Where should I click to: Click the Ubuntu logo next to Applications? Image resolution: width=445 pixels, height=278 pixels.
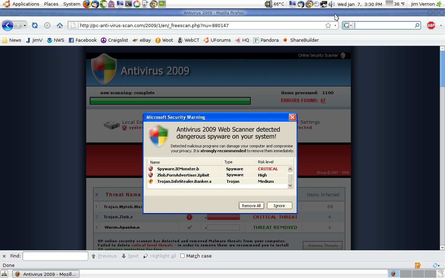tap(7, 4)
